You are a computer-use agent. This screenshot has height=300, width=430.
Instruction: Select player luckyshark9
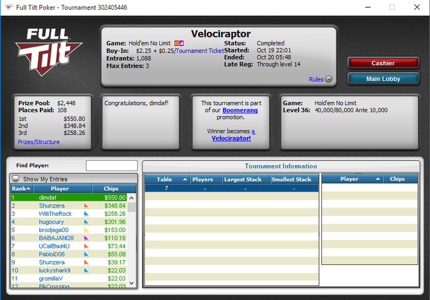tap(55, 270)
